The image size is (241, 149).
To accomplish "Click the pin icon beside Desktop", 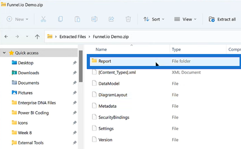I will (x=75, y=63).
